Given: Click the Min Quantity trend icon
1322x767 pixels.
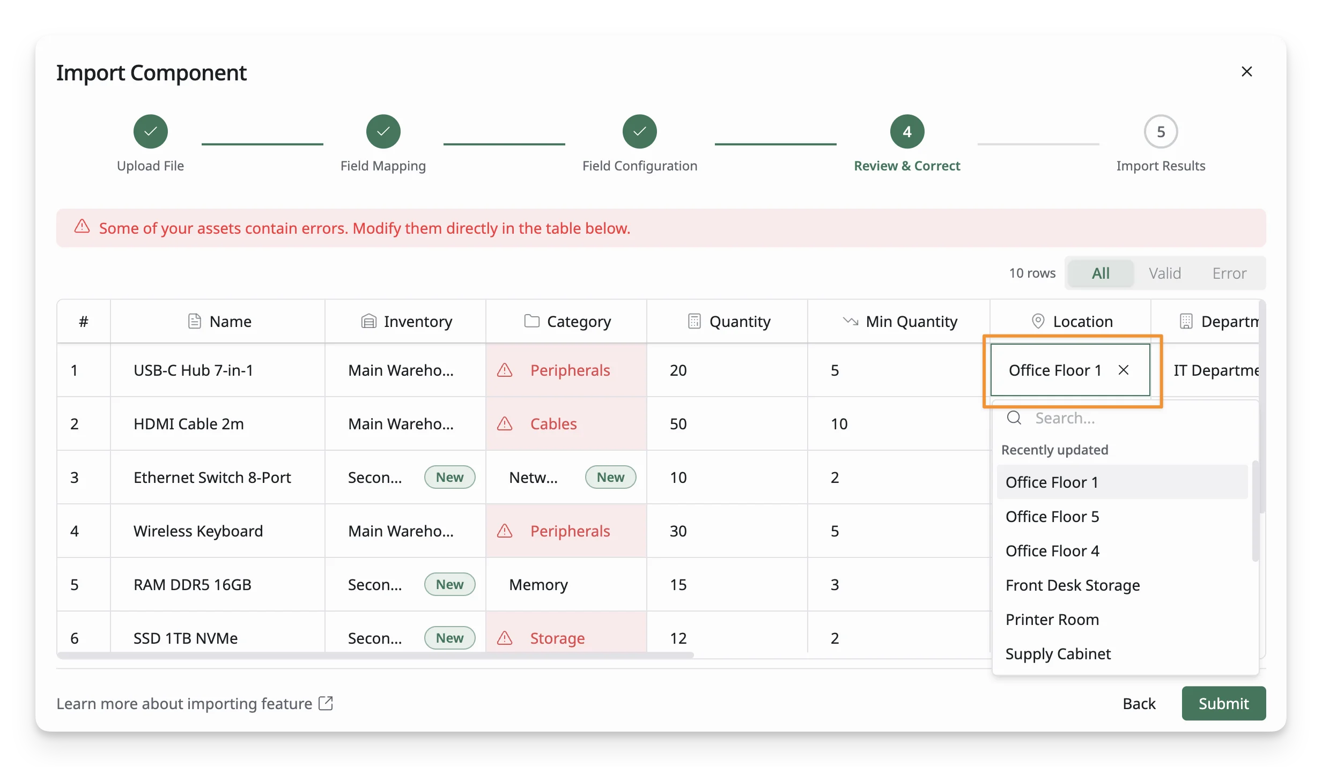Looking at the screenshot, I should pos(850,321).
